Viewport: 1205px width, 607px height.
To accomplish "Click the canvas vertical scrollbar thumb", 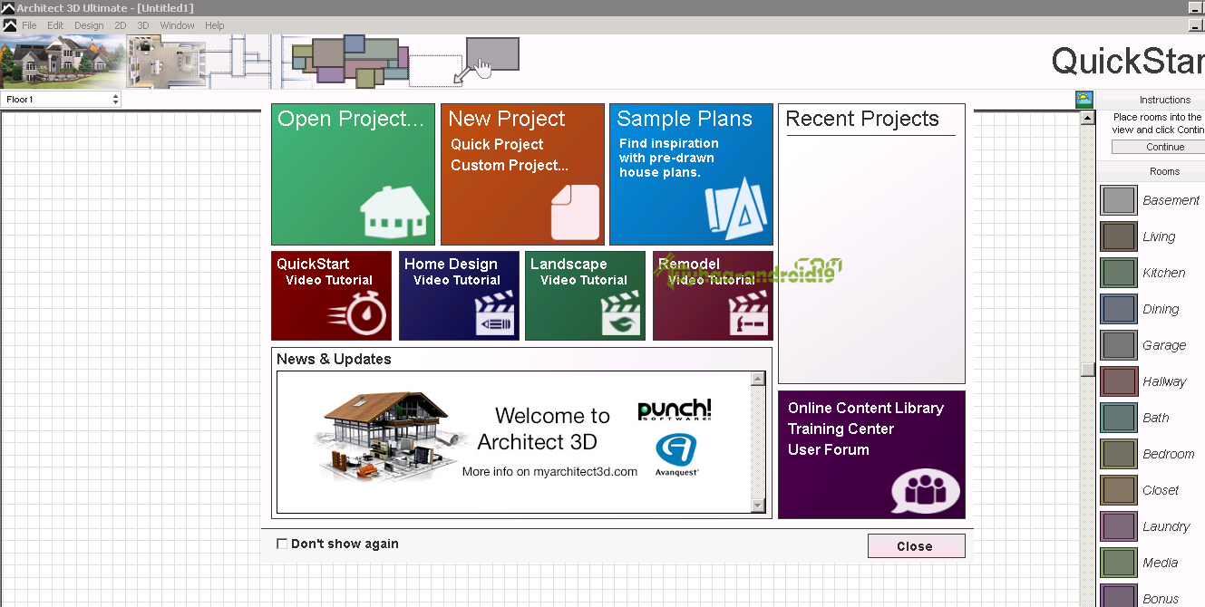I will coord(1088,369).
